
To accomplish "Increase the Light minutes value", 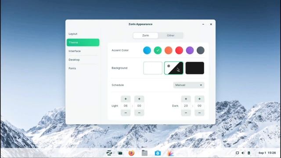I will 139,99.
